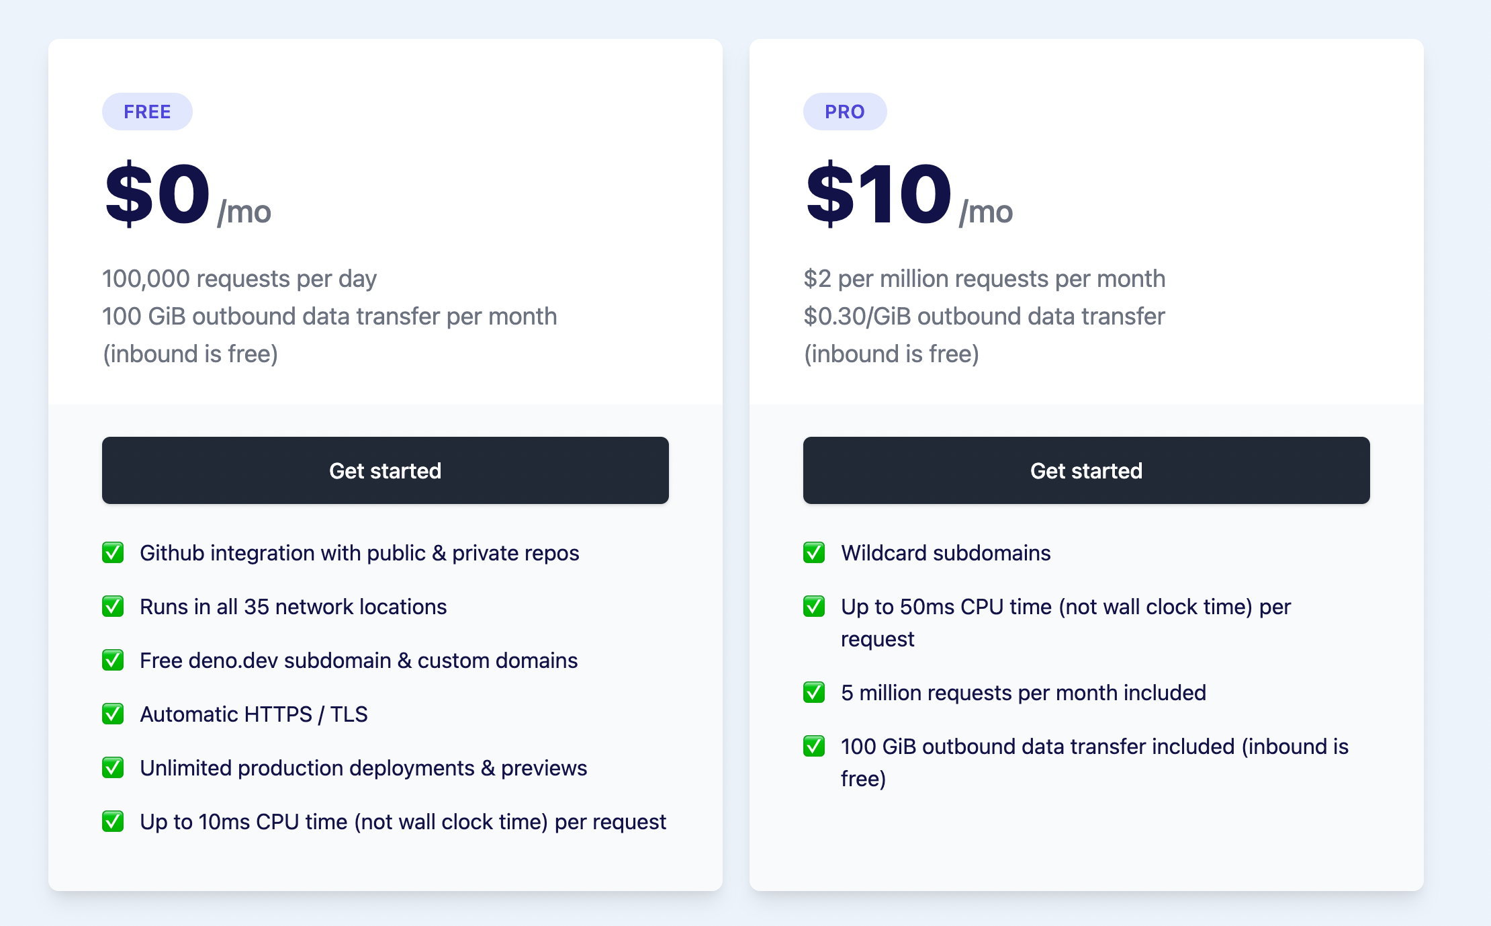The height and width of the screenshot is (926, 1491).
Task: Click checkmark next to Free deno.dev subdomain
Action: (x=113, y=660)
